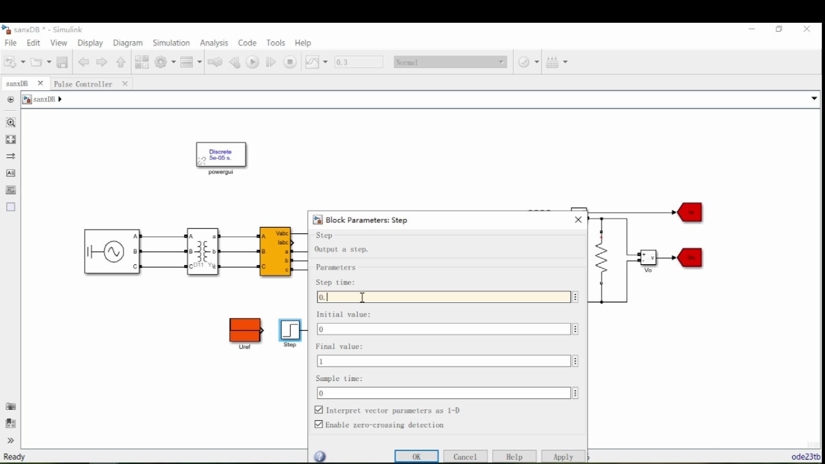The height and width of the screenshot is (464, 825).
Task: Click the Apply button
Action: click(x=563, y=457)
